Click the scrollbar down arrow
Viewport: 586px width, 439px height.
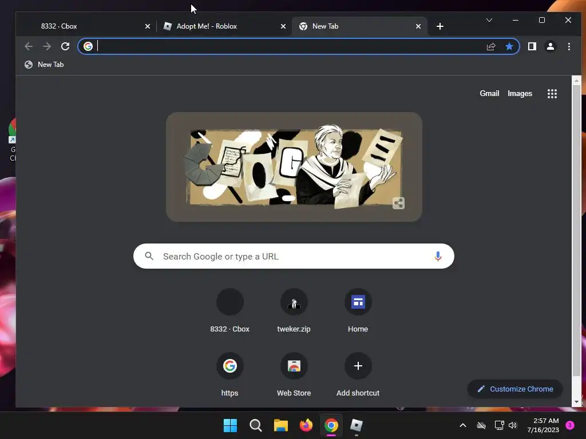(x=576, y=402)
